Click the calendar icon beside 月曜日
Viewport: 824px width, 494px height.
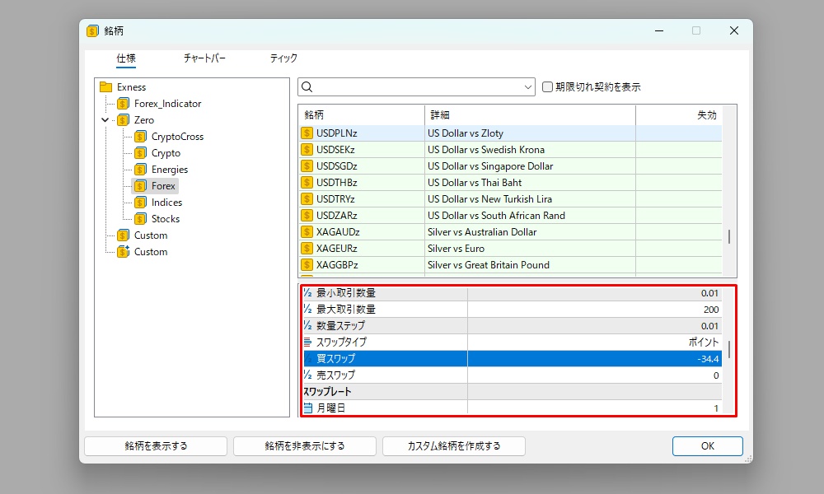[307, 408]
